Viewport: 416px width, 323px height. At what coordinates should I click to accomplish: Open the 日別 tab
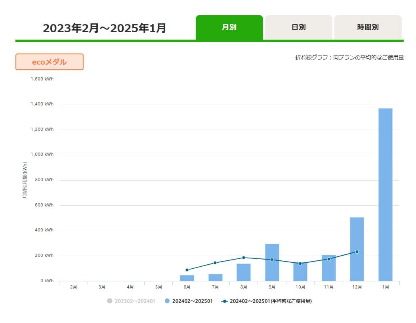coord(298,27)
